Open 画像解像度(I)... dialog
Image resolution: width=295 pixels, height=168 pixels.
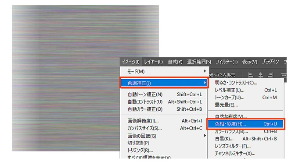pos(164,121)
